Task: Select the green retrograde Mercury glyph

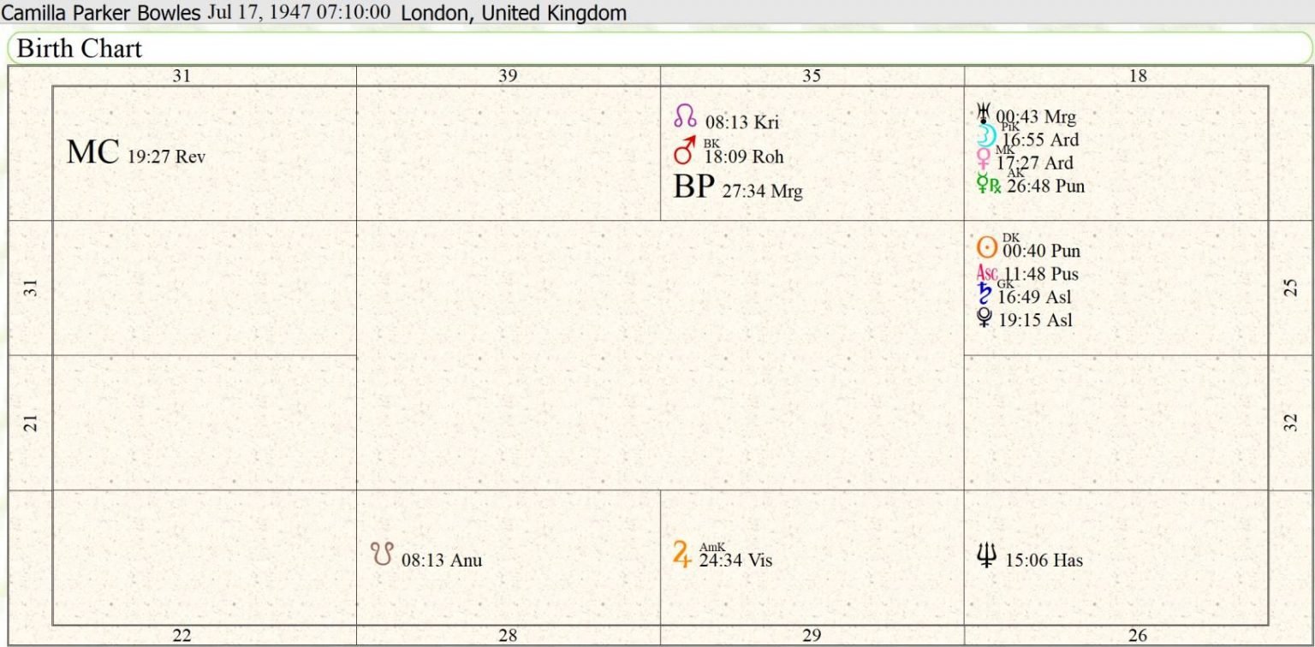Action: point(989,183)
